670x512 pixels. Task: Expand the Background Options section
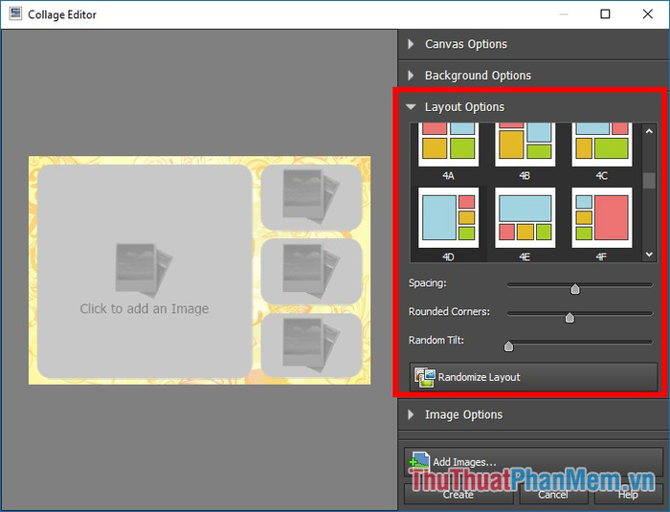click(533, 76)
